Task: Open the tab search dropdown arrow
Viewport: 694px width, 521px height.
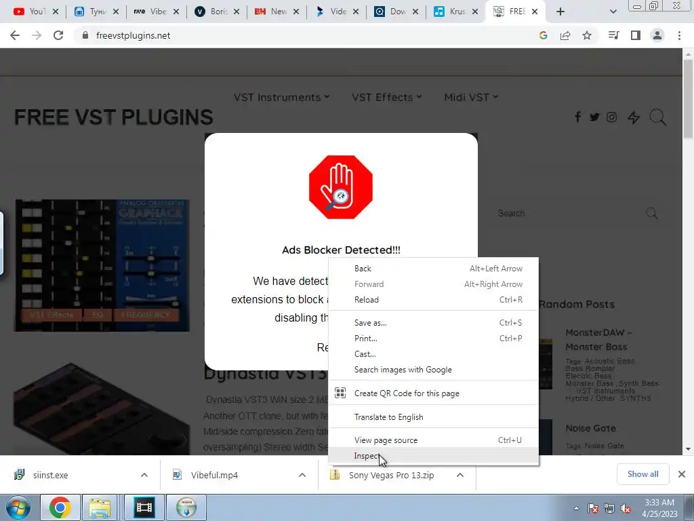Action: coord(613,12)
